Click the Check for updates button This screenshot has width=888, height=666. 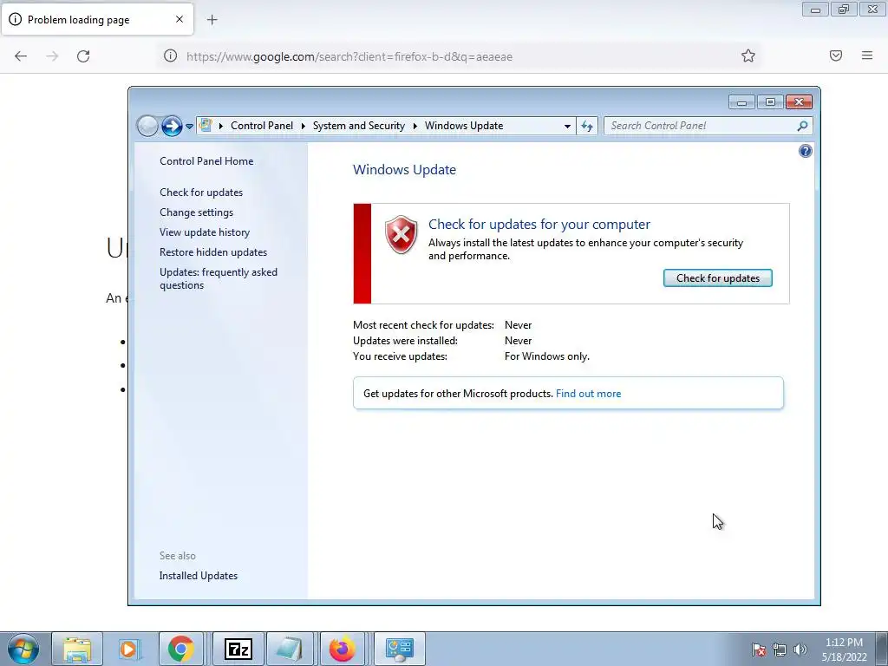tap(717, 278)
